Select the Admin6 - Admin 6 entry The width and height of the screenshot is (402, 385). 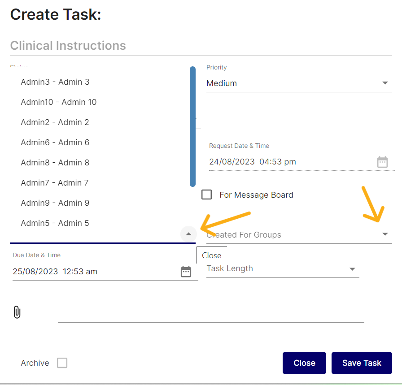click(x=55, y=143)
